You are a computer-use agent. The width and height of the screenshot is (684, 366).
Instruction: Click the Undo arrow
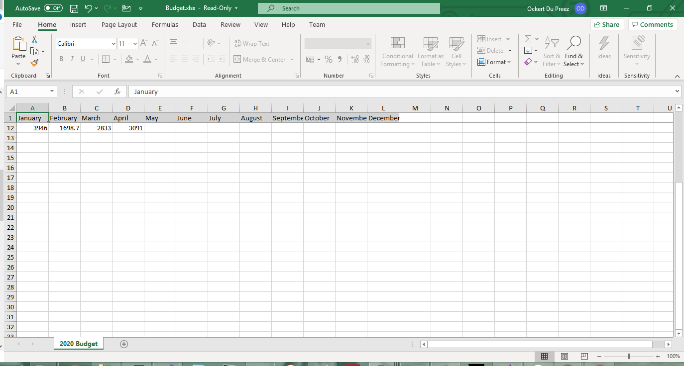[88, 8]
